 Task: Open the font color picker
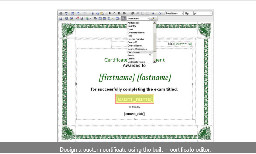point(153,13)
